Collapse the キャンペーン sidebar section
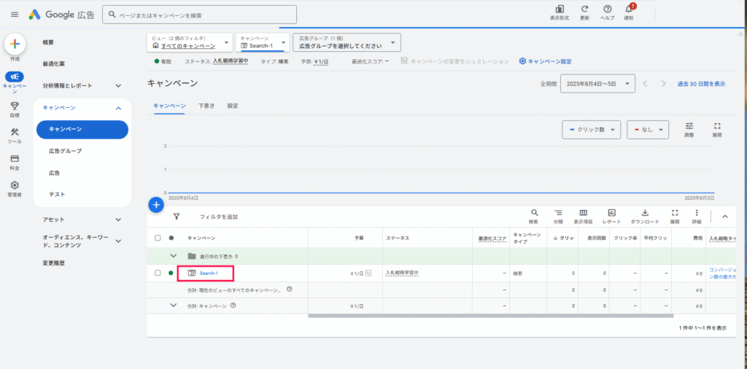 (x=119, y=108)
